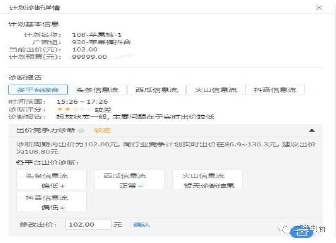Collapse the 出价竞争力诊断 panel
Screen dimensions: 336x243
pos(312,130)
